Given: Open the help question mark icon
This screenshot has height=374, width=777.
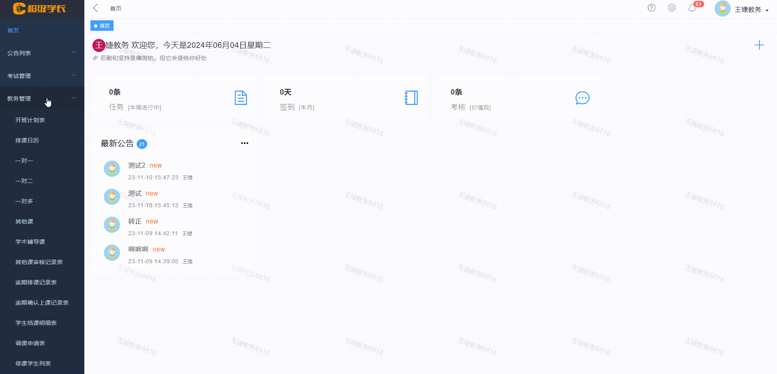Looking at the screenshot, I should 651,8.
